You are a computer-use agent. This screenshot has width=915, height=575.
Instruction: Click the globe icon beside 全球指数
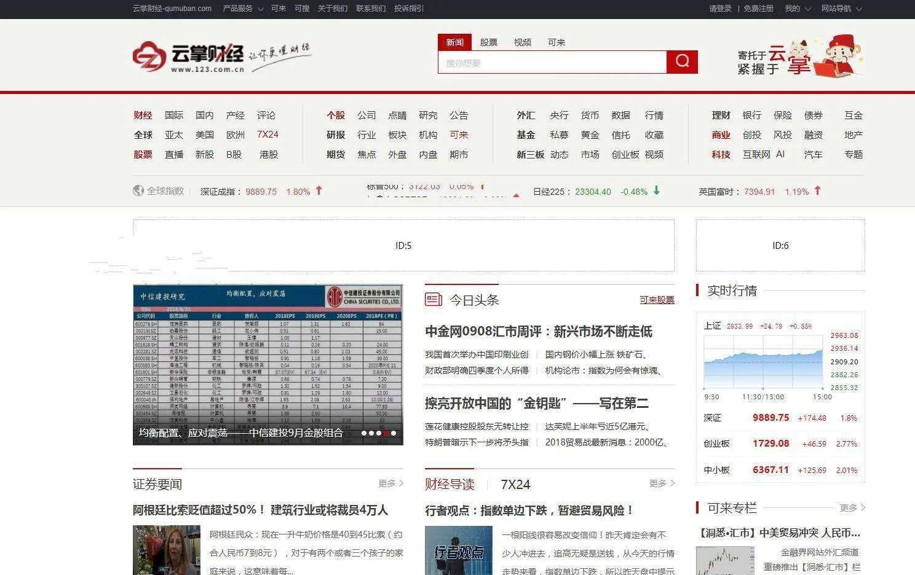pyautogui.click(x=138, y=190)
